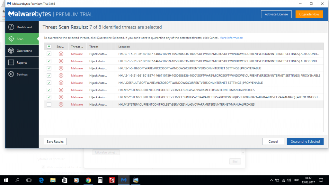
Task: Open the red pen app taskbar icon
Action: [x=112, y=180]
